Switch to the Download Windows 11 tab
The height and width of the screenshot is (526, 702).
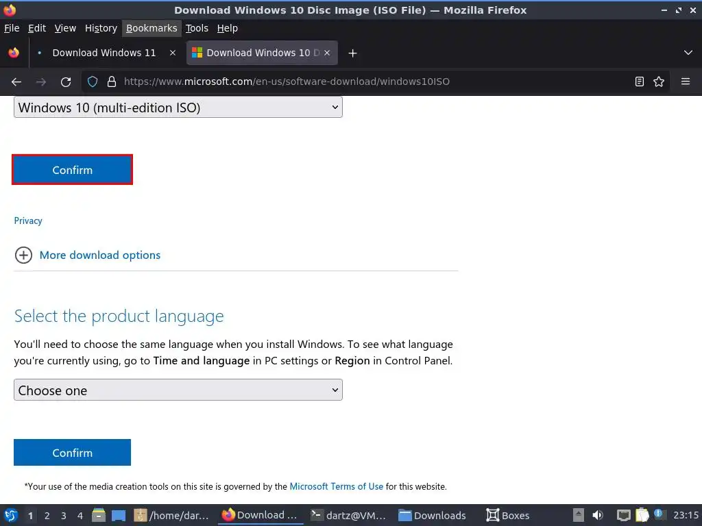(104, 53)
